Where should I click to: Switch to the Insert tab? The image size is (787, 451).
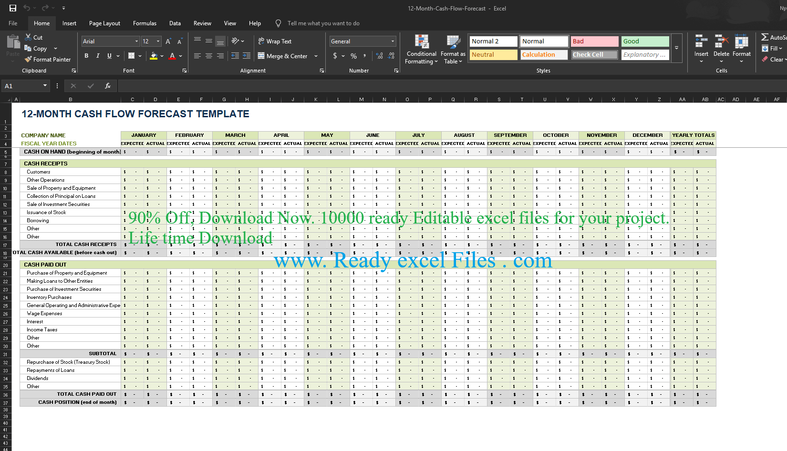pyautogui.click(x=69, y=23)
